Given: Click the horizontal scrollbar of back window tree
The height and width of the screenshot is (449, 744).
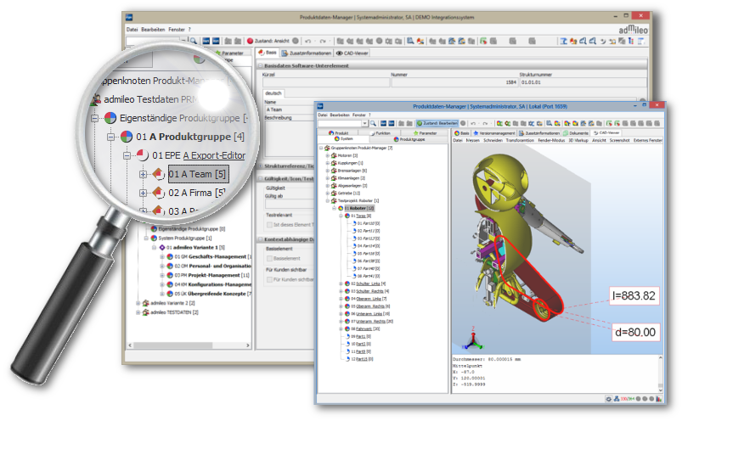Looking at the screenshot, I should [189, 345].
